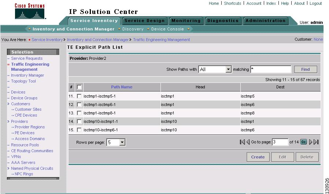Click the Cisco Systems logo

[x=30, y=11]
